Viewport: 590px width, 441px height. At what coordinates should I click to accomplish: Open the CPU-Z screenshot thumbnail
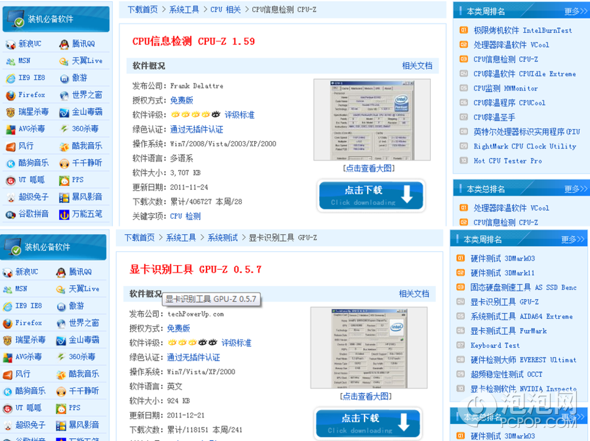tap(372, 120)
